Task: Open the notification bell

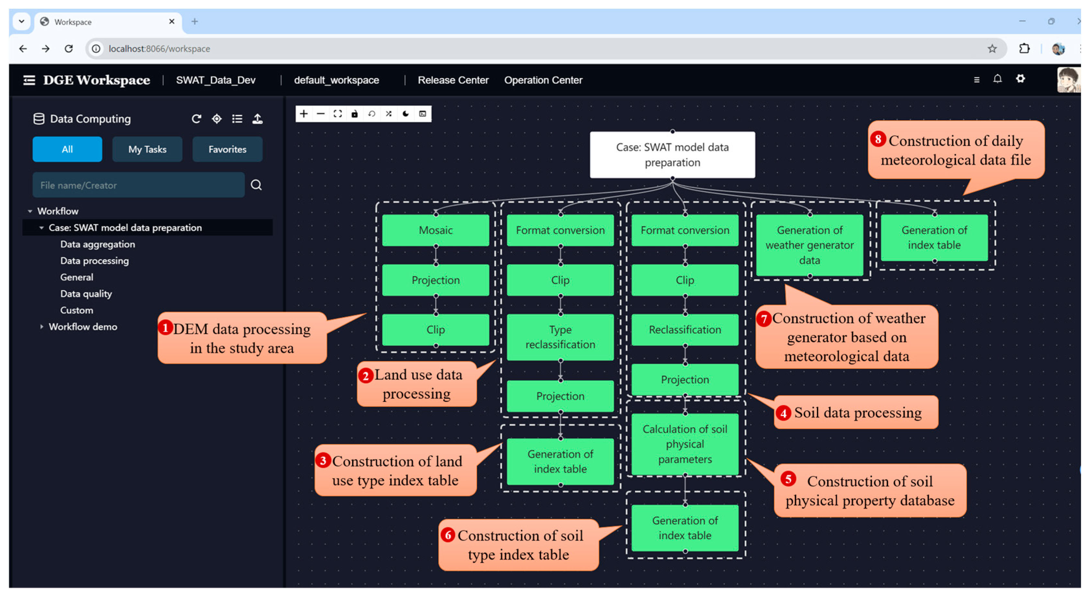Action: click(x=997, y=79)
